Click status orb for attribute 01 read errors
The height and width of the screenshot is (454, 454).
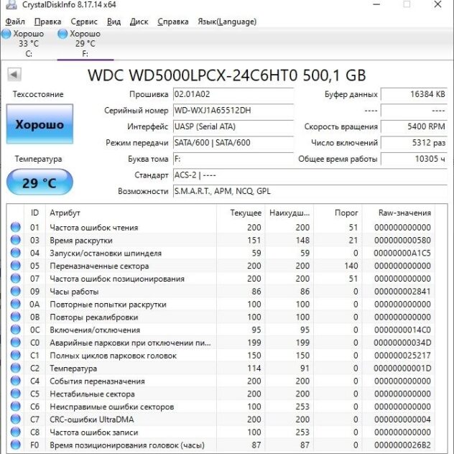click(x=16, y=228)
